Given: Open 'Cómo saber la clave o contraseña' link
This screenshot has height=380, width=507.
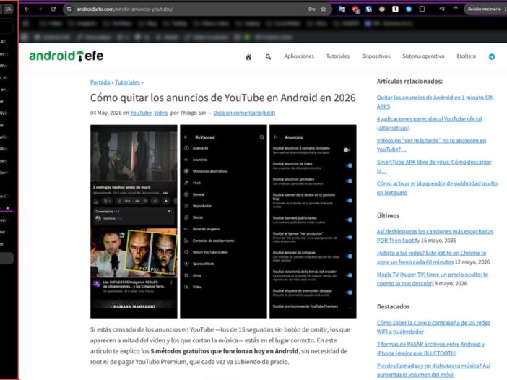Looking at the screenshot, I should pyautogui.click(x=433, y=327).
